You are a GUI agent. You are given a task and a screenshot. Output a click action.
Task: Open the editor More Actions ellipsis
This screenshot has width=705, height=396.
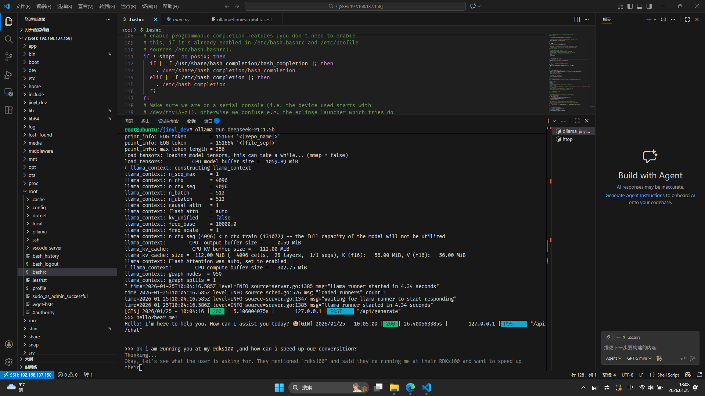point(587,19)
